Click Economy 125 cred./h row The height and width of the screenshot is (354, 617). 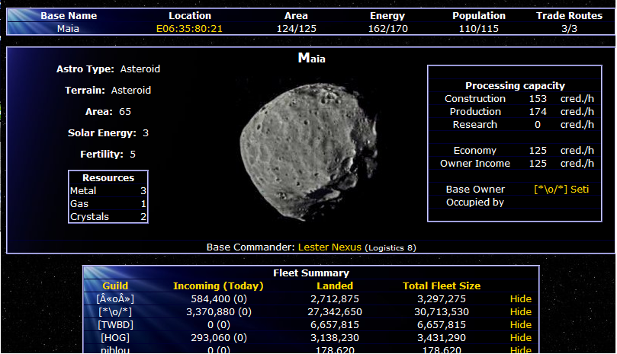coord(515,151)
